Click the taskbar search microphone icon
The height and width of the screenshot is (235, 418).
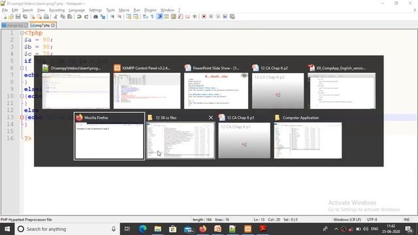tap(114, 229)
